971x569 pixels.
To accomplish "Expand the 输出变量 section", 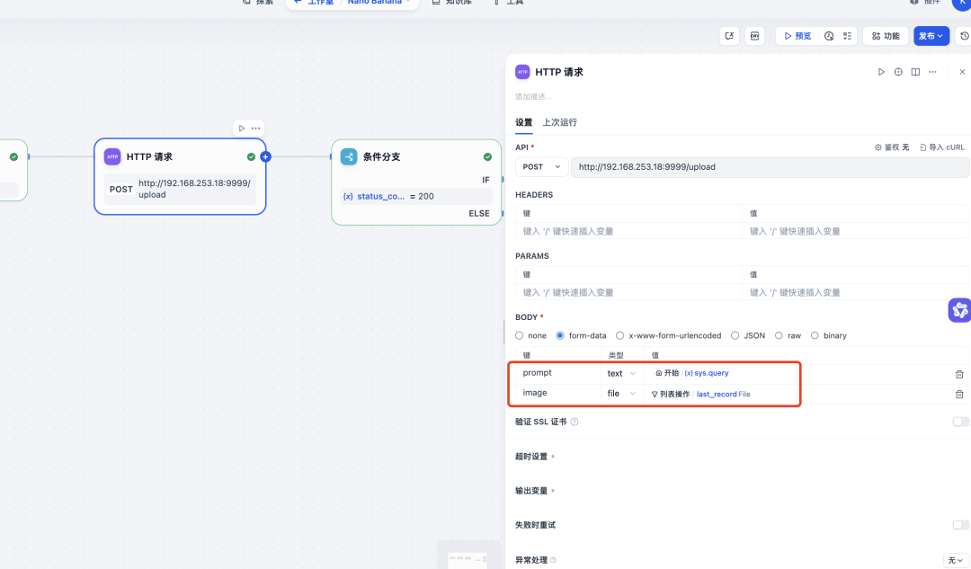I will 531,490.
